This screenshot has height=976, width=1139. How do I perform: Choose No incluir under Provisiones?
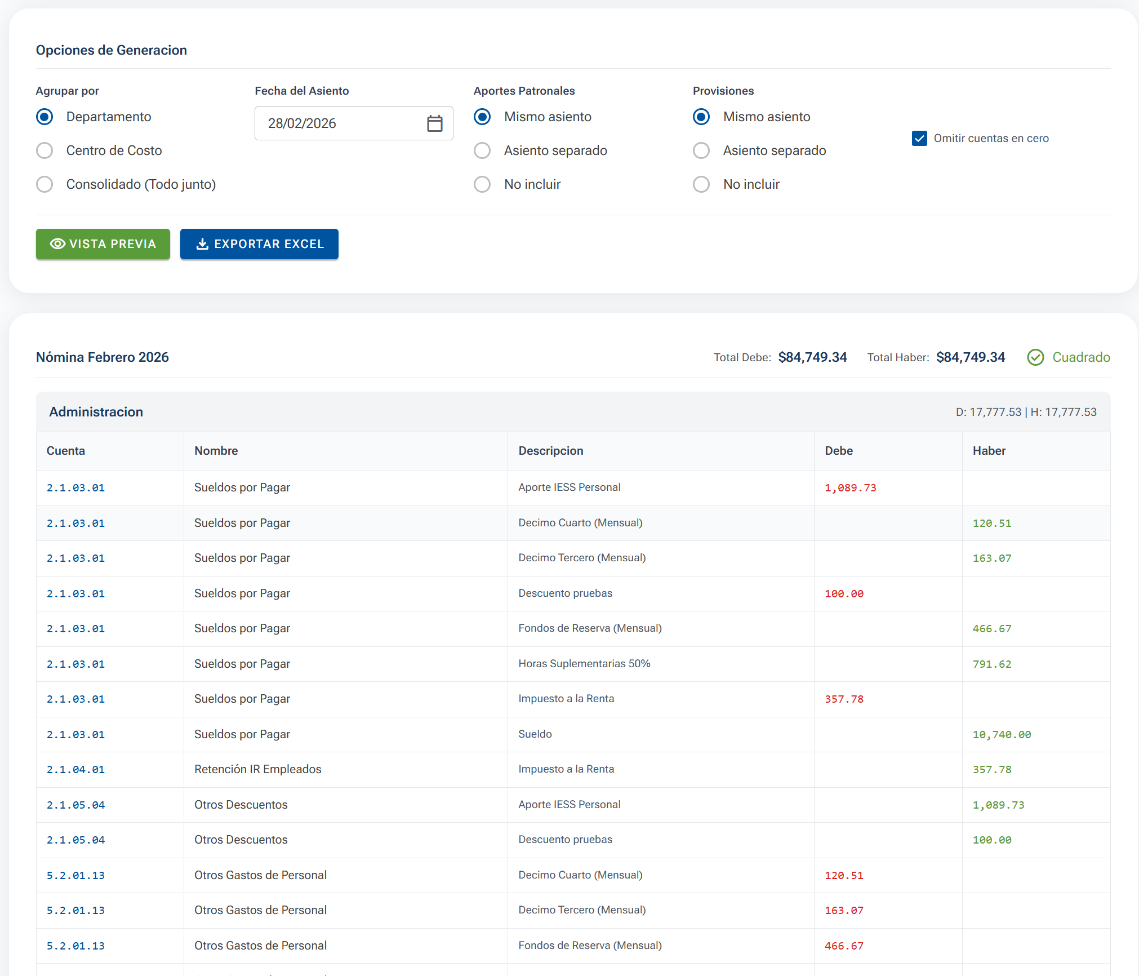[701, 184]
